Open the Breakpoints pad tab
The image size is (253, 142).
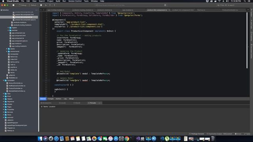click(46, 103)
